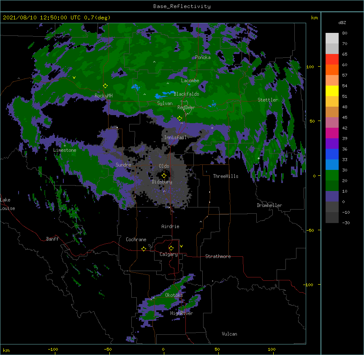This screenshot has width=364, height=355.
Task: Pick the bright orange swatch below red in legend
Action: tap(332, 70)
